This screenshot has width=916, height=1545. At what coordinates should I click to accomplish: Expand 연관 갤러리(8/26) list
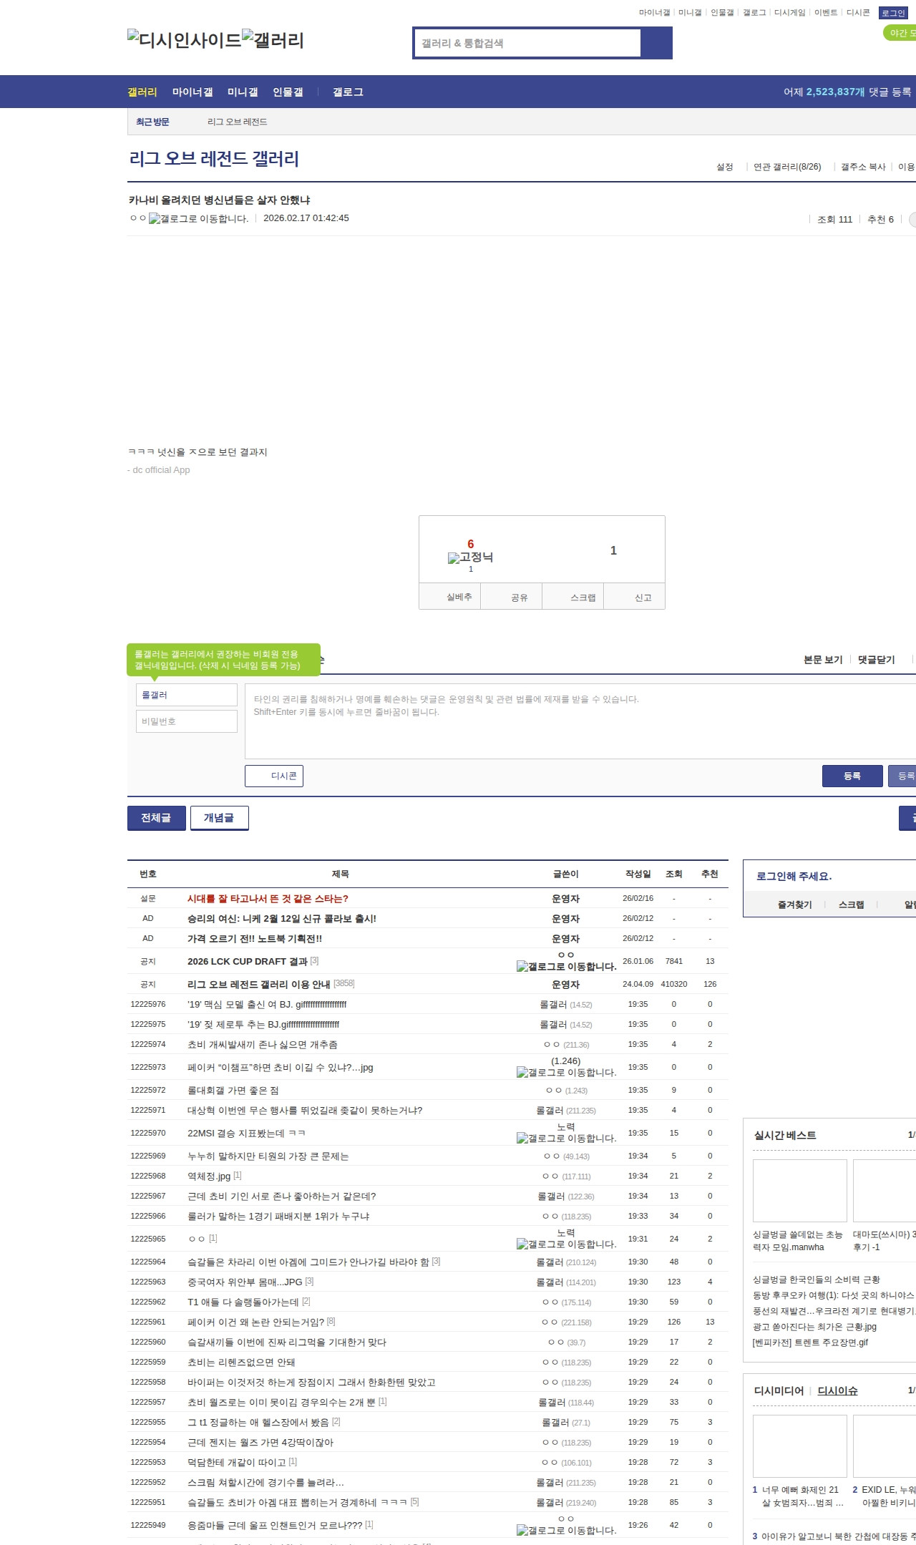787,167
